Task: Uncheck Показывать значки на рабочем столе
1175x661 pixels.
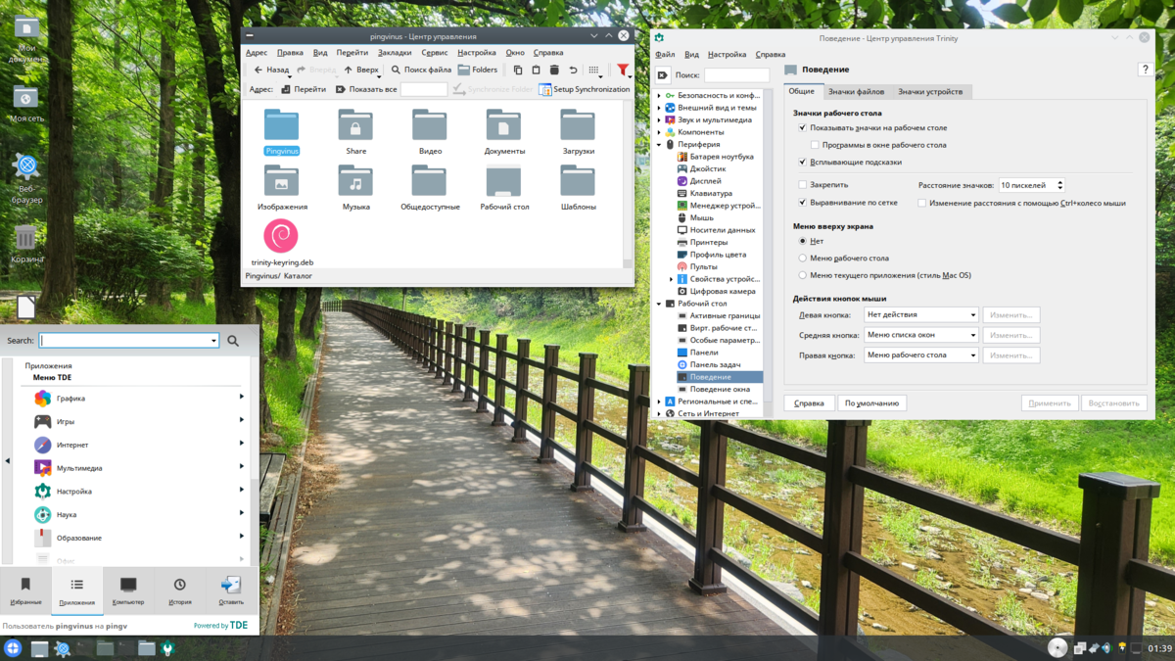Action: pyautogui.click(x=802, y=128)
